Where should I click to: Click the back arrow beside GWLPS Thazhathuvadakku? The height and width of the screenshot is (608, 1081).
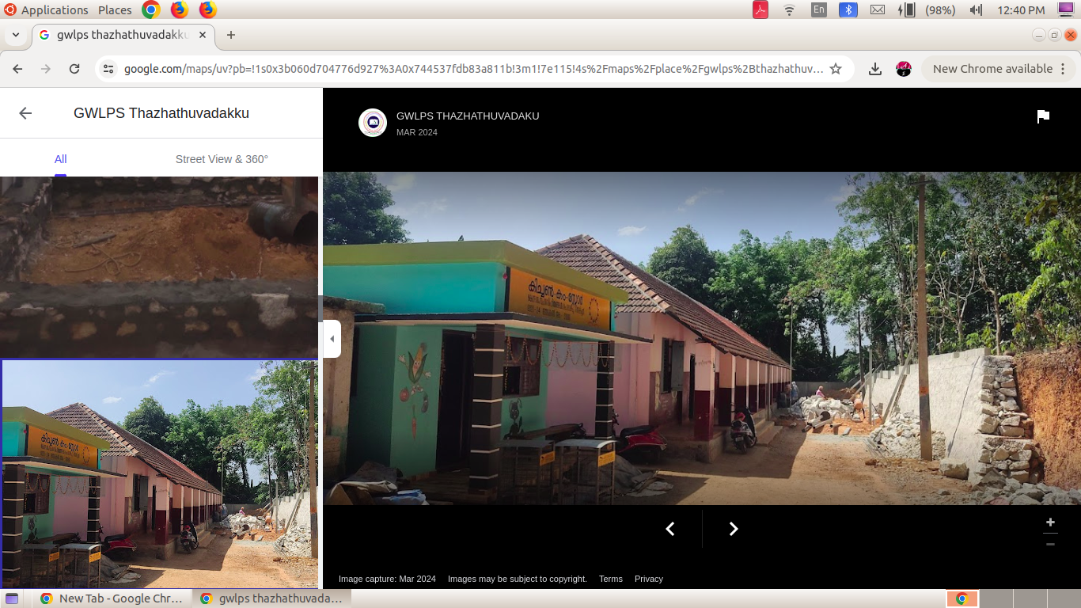[25, 113]
